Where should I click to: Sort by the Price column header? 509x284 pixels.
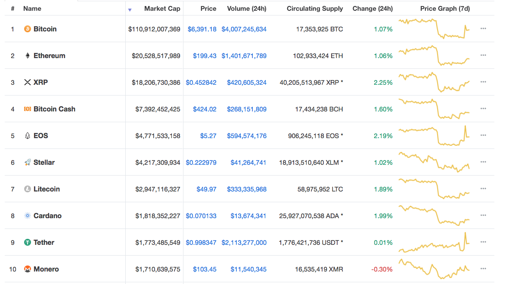(x=208, y=9)
